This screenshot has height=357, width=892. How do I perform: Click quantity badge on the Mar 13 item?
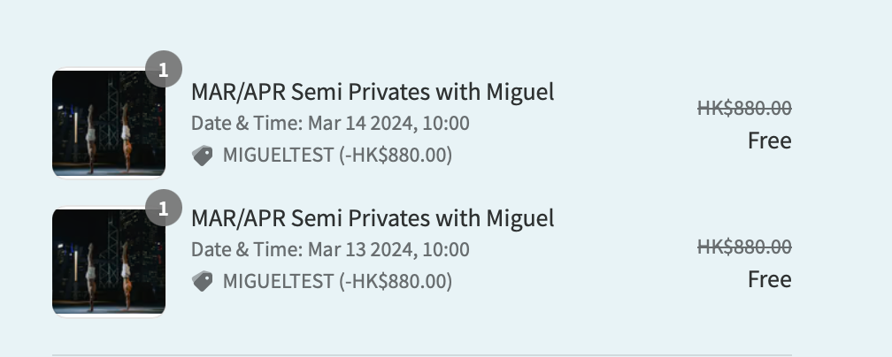[x=163, y=209]
